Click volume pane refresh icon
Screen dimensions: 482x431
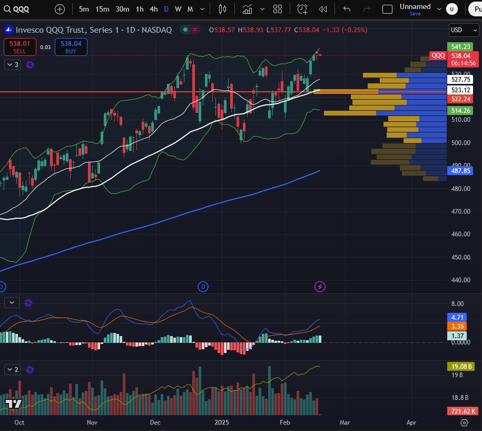click(30, 370)
